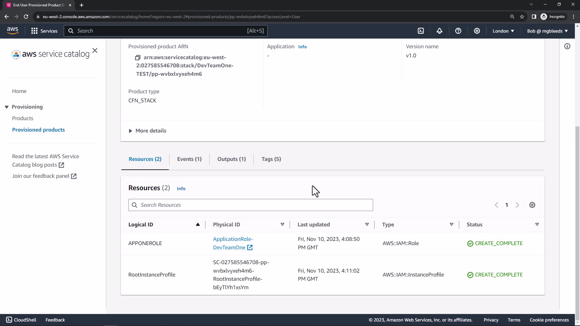Screen dimensions: 580x326
Task: Open the London region dropdown
Action: point(503,31)
